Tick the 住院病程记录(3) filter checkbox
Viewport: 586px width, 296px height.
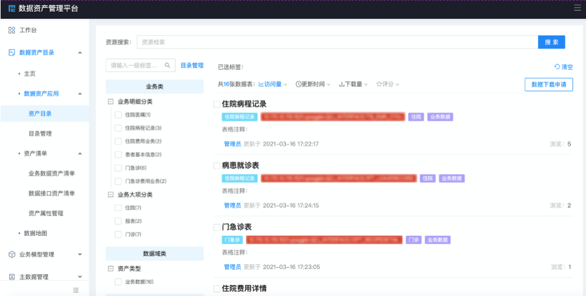pos(118,128)
